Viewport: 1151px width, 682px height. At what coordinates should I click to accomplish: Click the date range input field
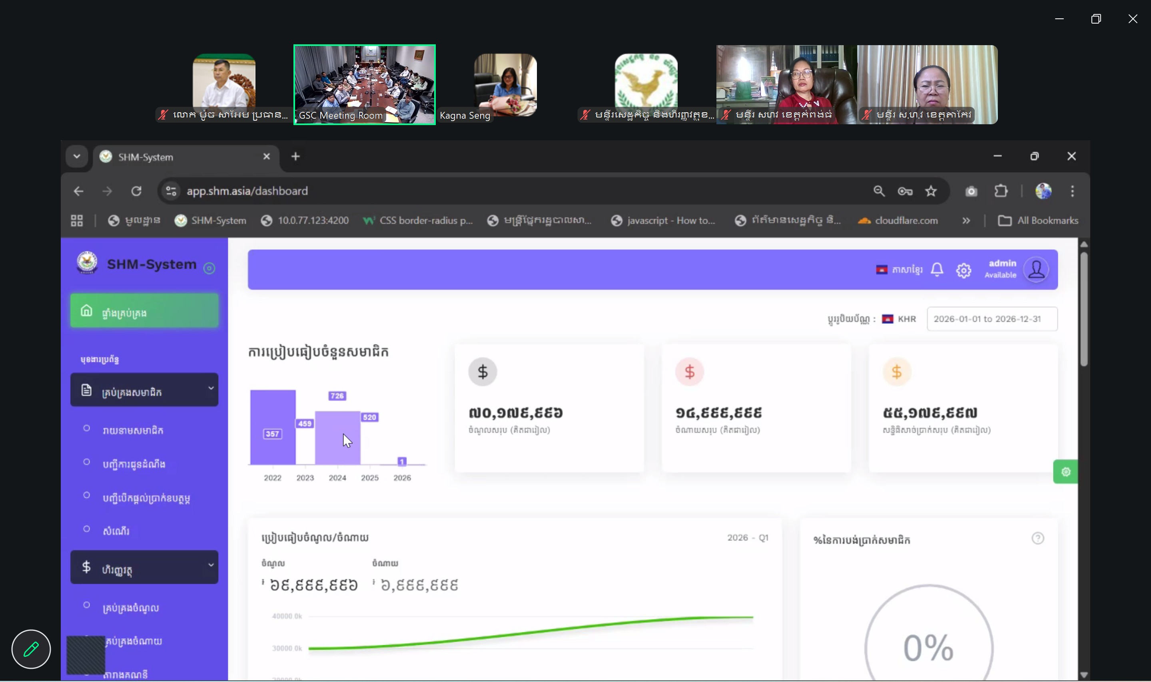pos(991,319)
